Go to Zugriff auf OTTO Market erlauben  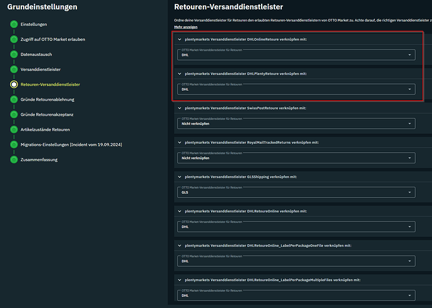[53, 39]
